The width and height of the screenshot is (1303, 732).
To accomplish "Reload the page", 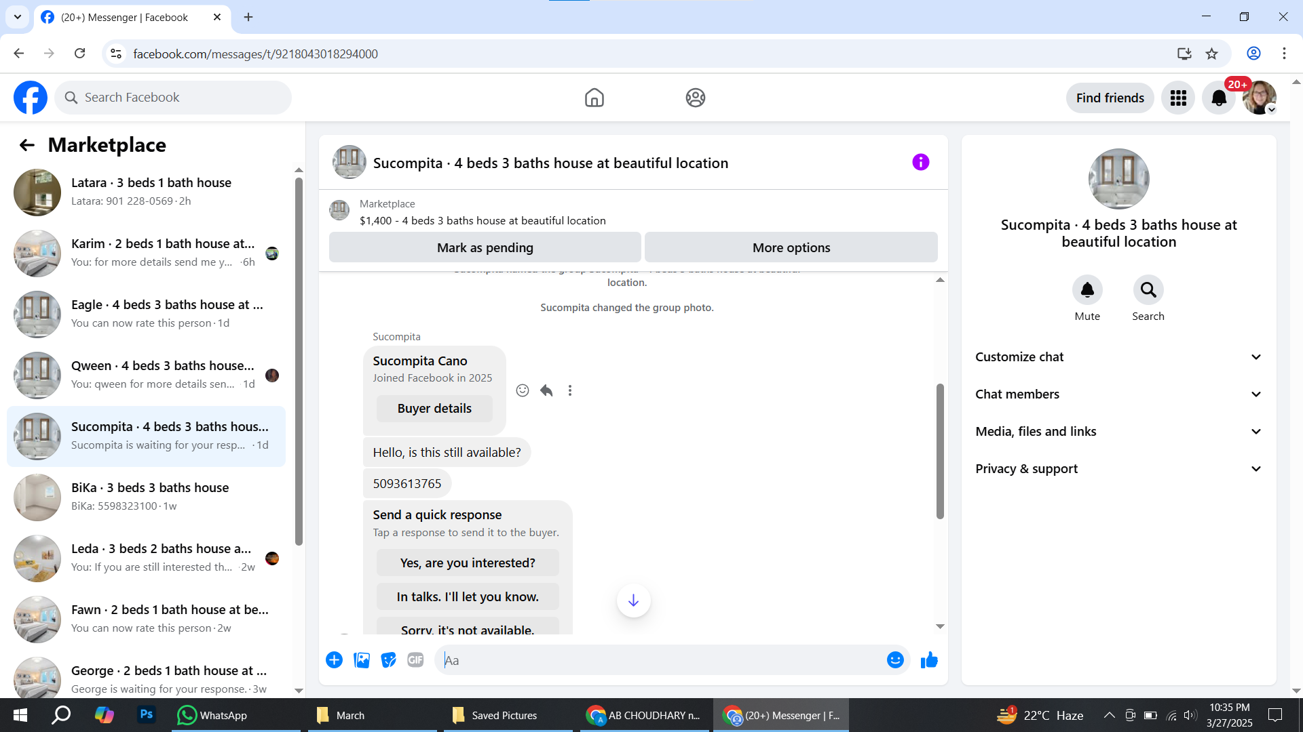I will click(x=79, y=54).
